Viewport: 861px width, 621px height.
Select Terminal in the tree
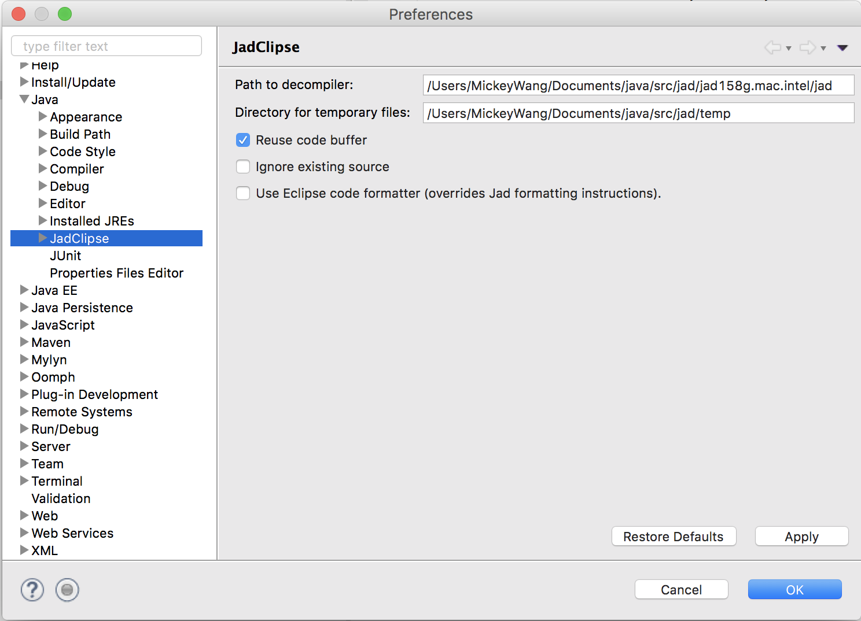pos(57,481)
